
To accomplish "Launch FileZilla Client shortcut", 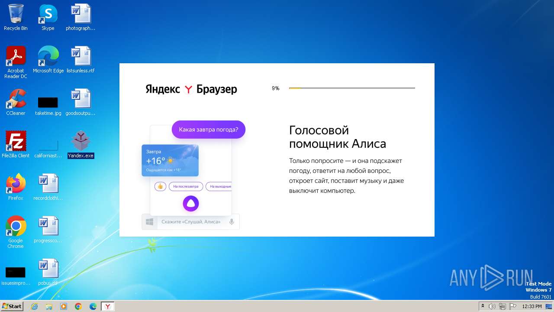I will point(16,145).
